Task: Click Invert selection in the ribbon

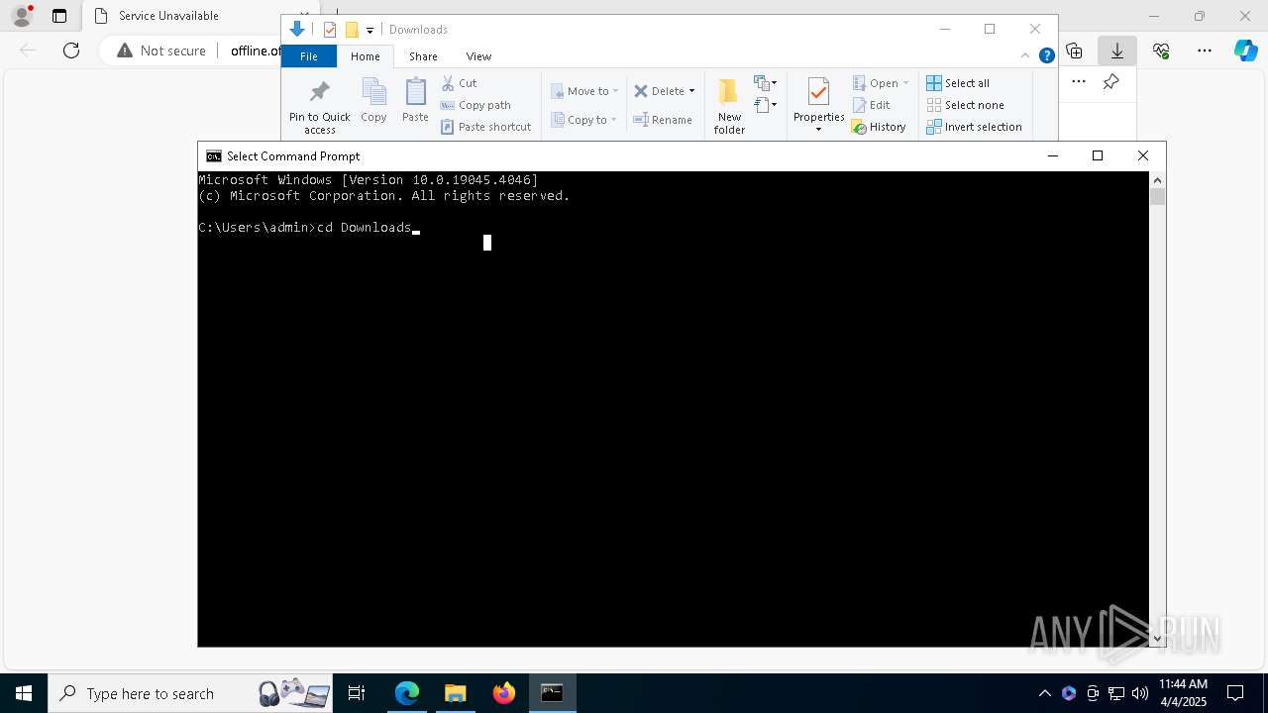Action: tap(975, 127)
